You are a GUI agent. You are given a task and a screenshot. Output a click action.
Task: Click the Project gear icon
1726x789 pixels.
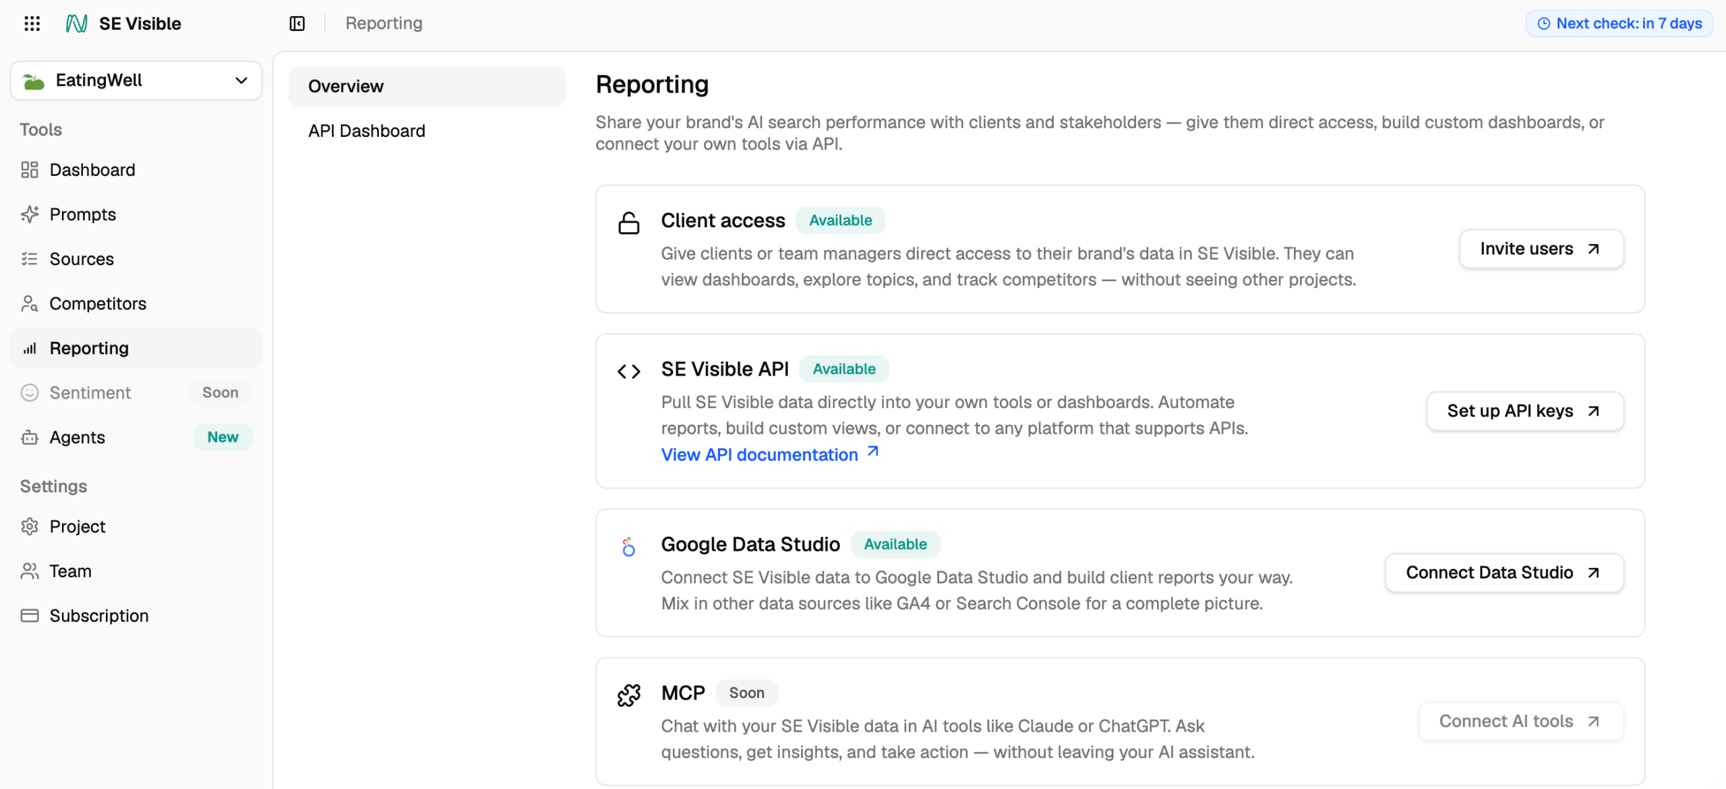(x=30, y=527)
